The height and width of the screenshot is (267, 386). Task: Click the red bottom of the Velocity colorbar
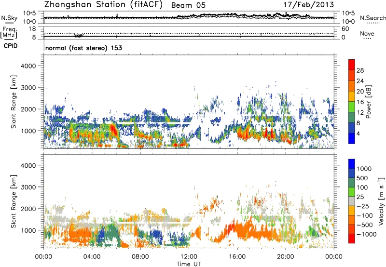pos(352,239)
